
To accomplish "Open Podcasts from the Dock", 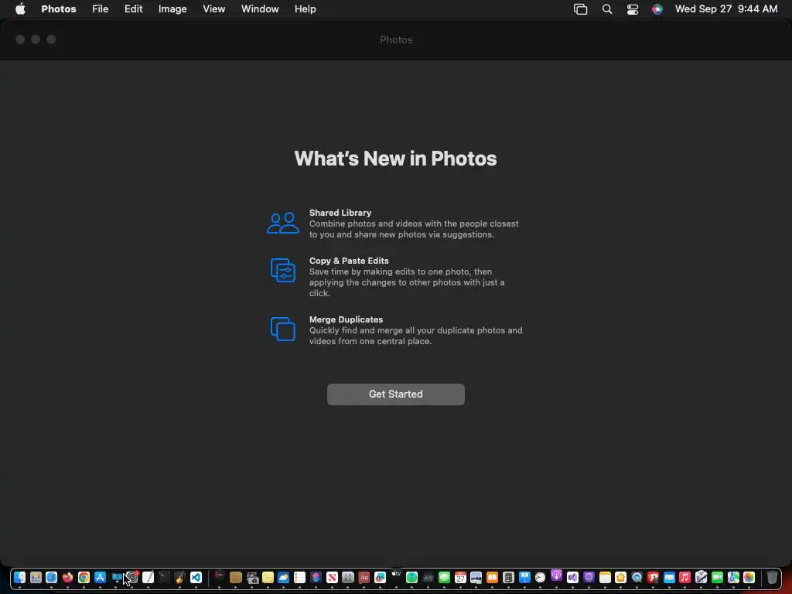I will (x=556, y=575).
